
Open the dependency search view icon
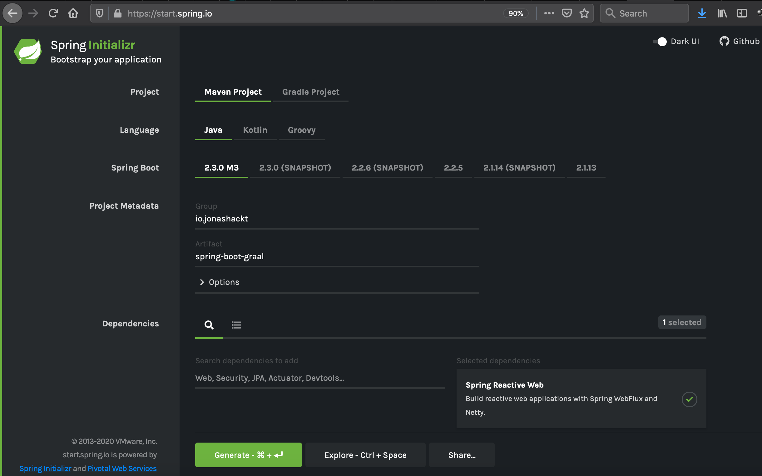coord(209,325)
